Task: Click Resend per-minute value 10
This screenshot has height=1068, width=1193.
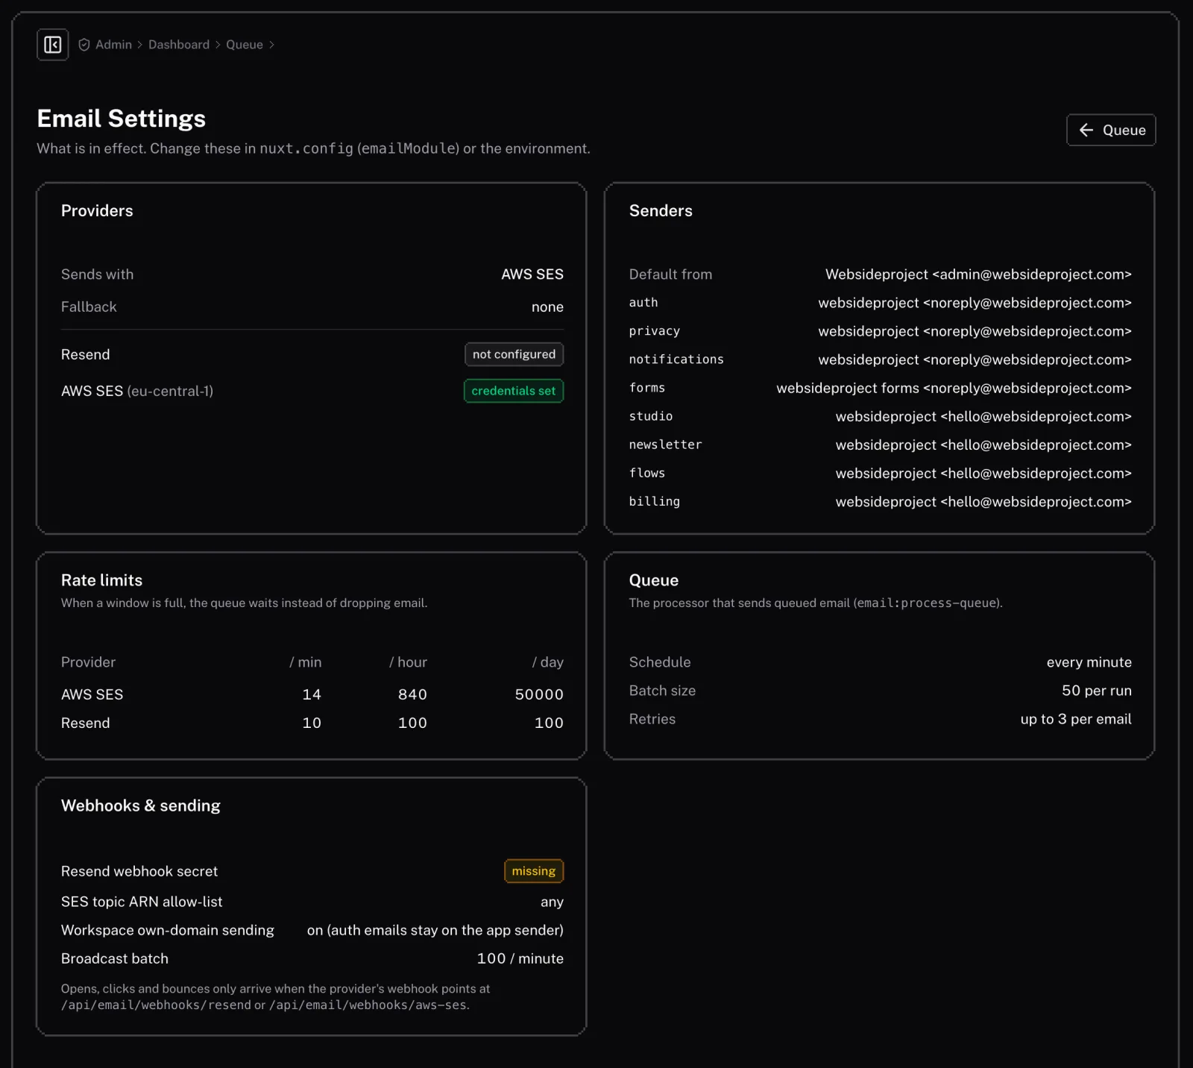Action: coord(312,723)
